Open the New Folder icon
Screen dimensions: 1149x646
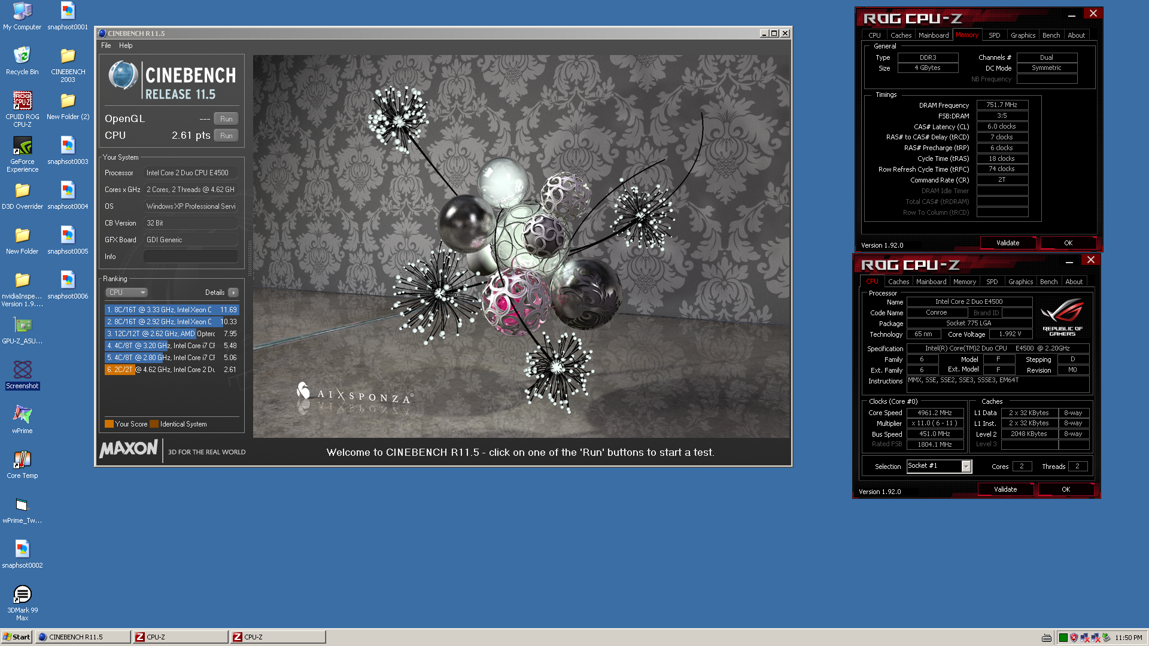coord(22,240)
